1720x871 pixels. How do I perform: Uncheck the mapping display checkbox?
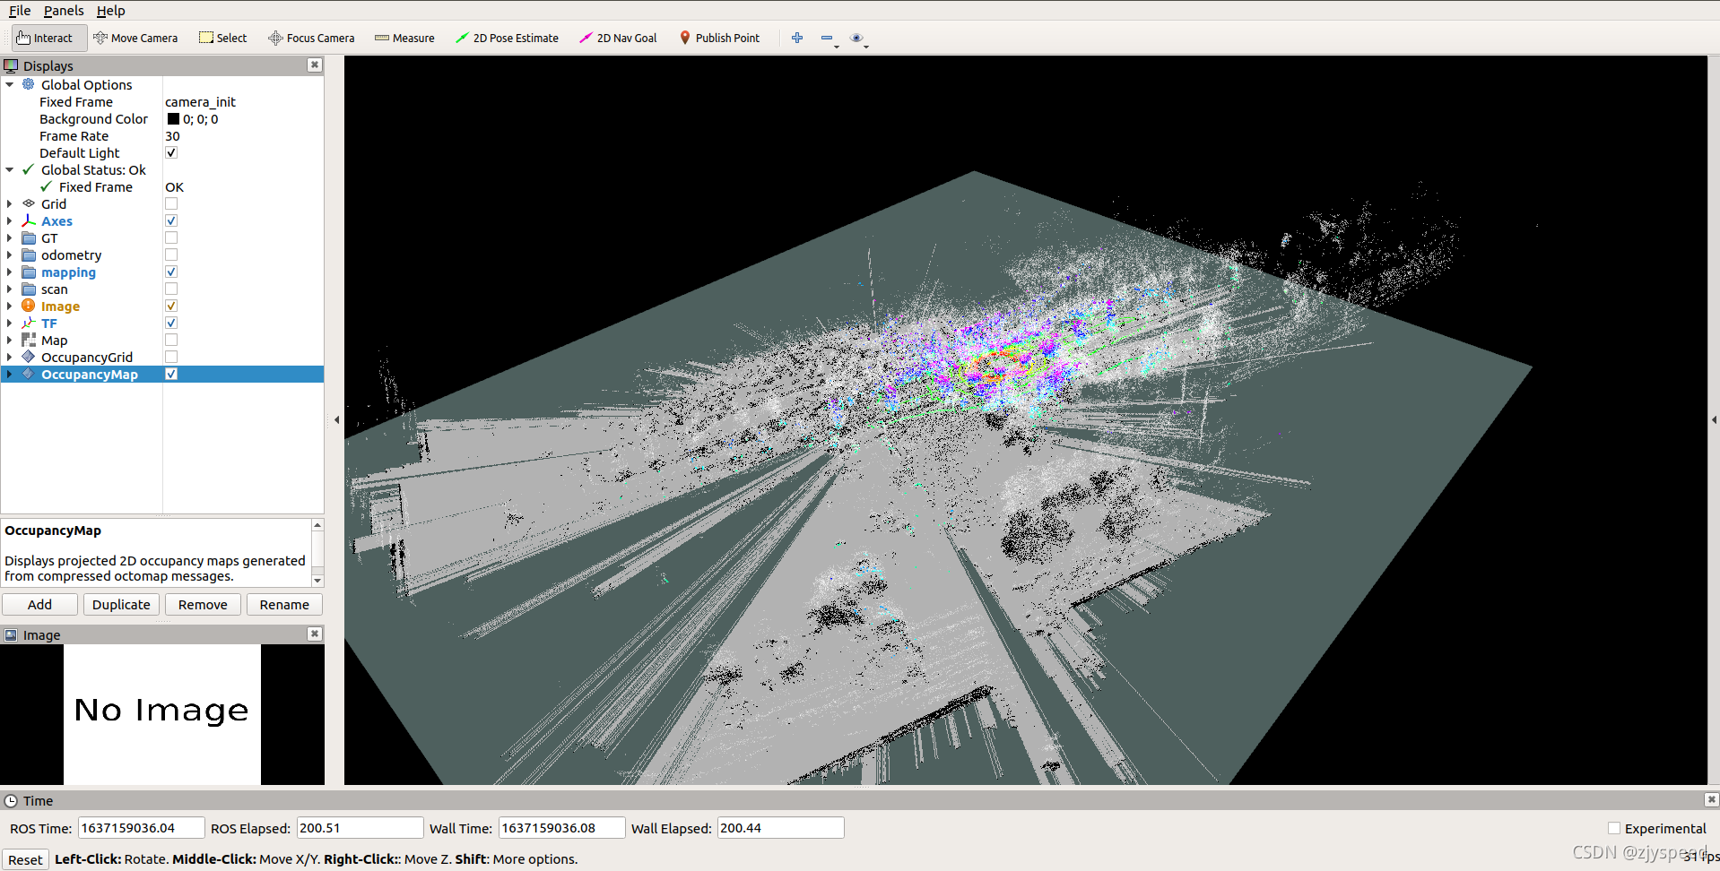(x=171, y=272)
